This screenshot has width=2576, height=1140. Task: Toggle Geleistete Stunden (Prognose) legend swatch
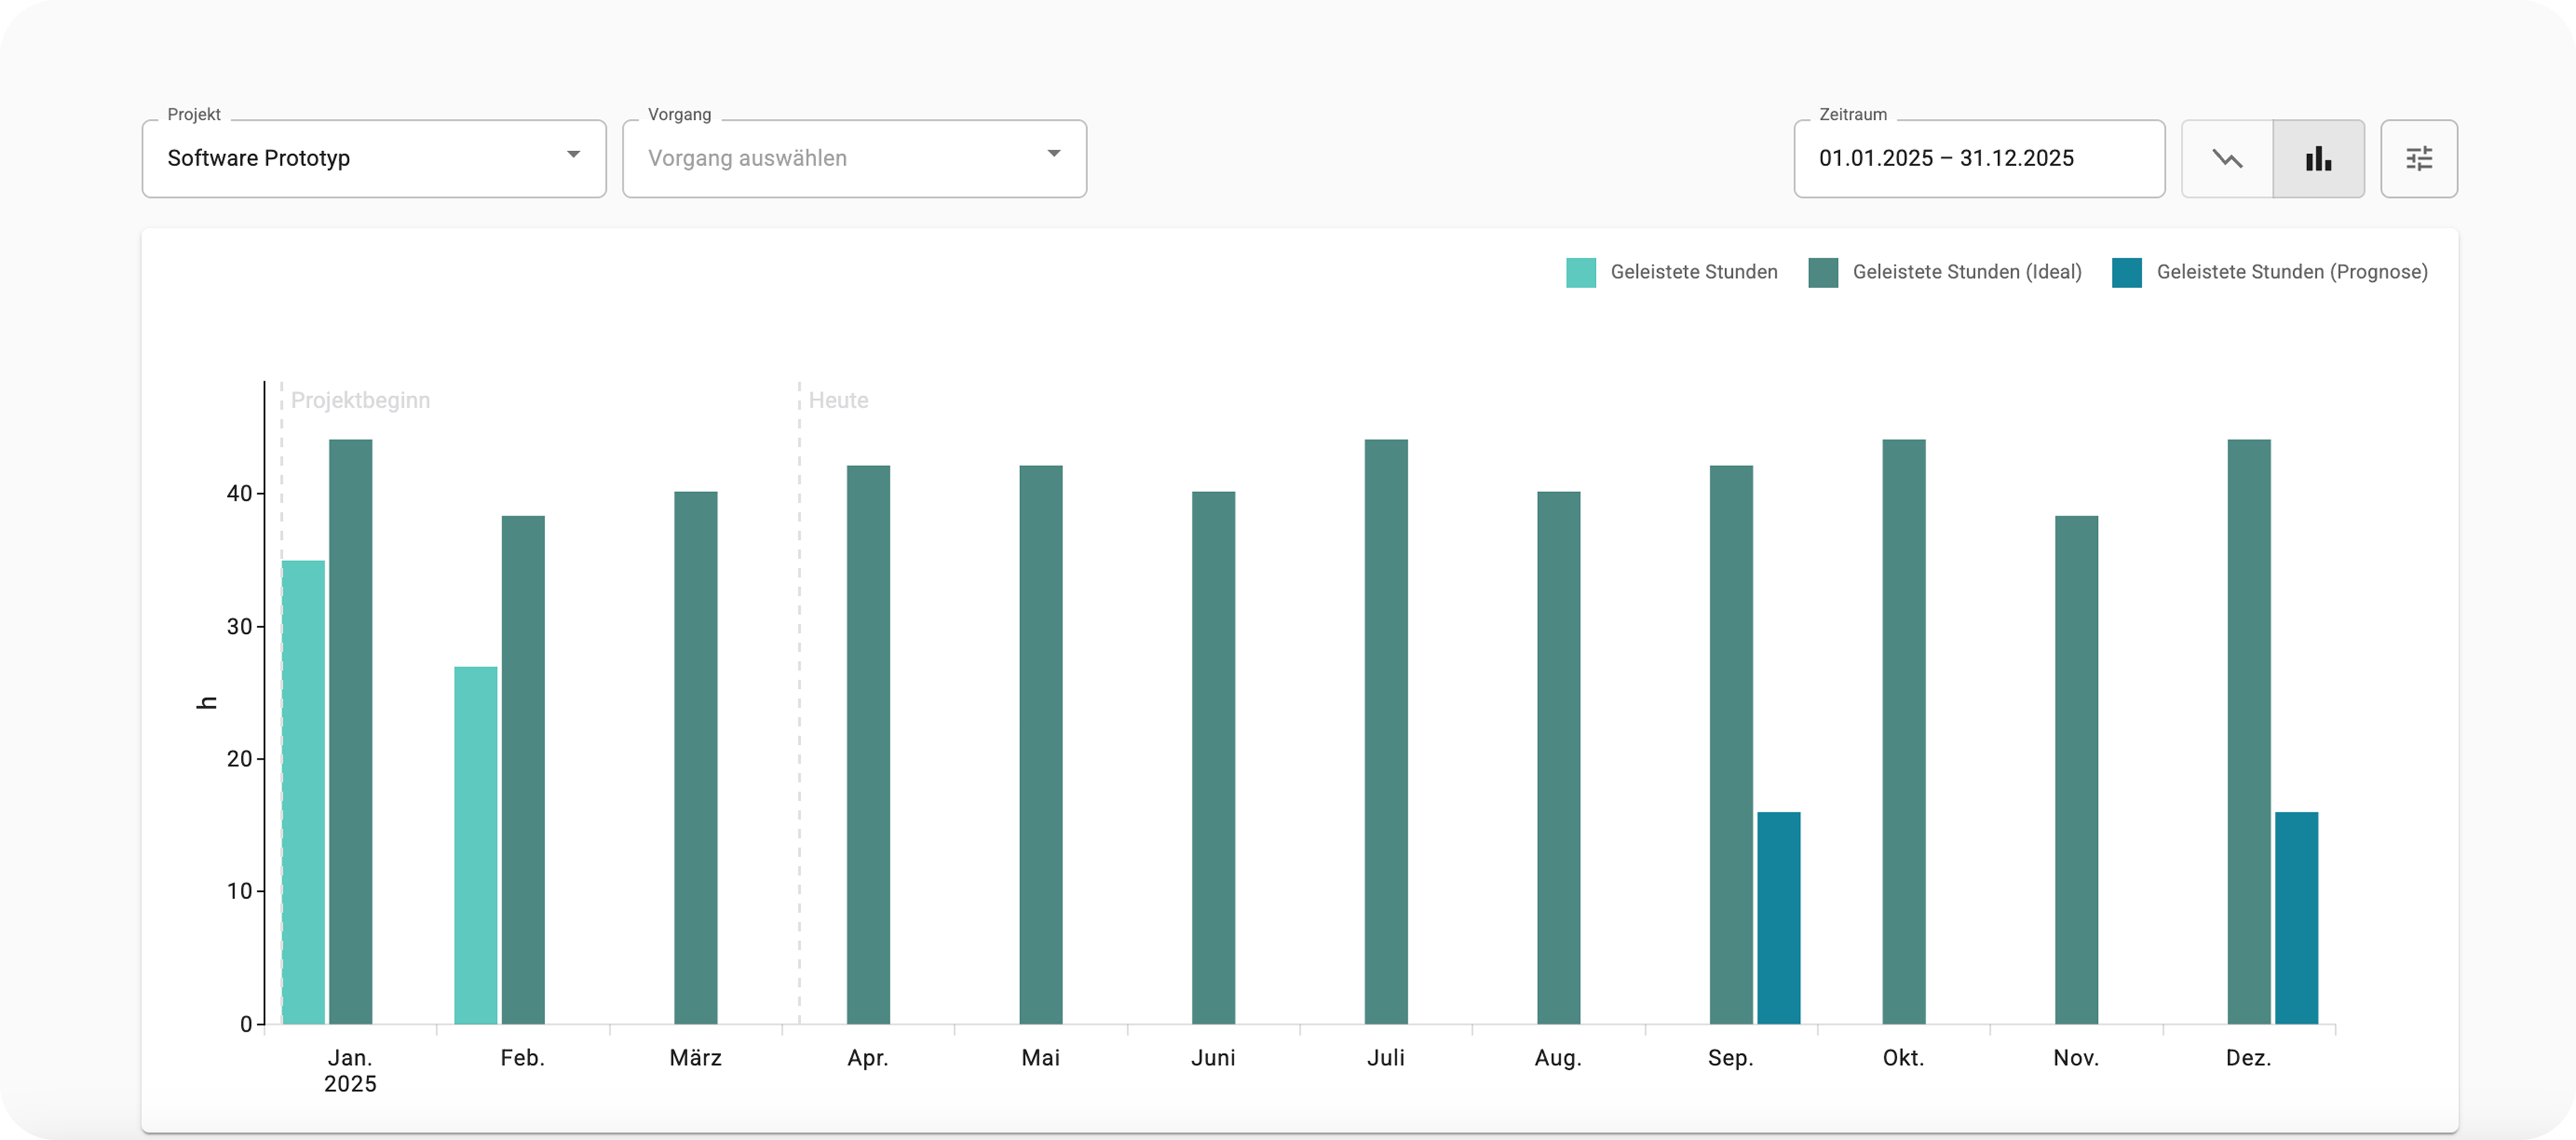pos(2126,273)
